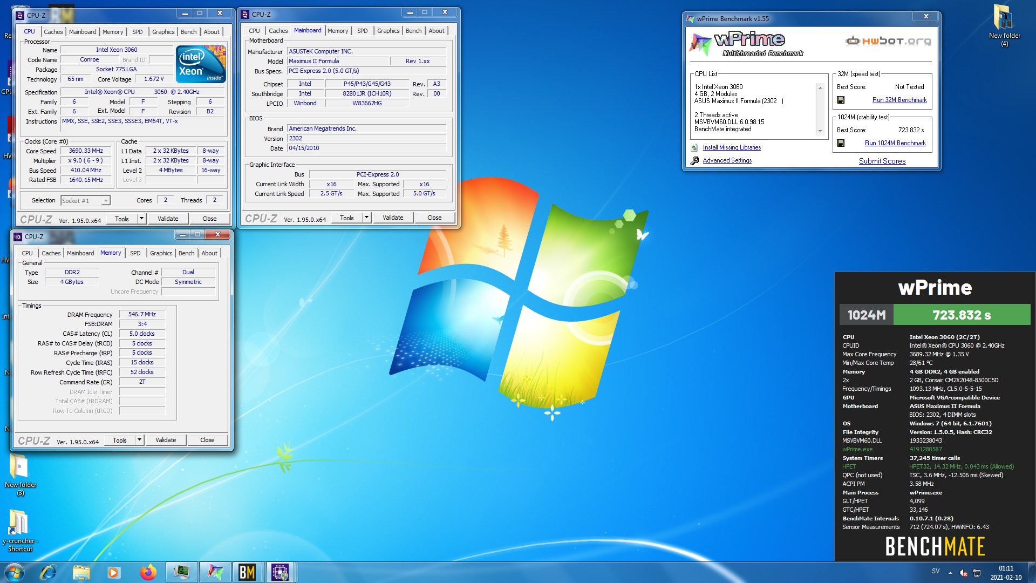Select the y-cruncher Shortcut desktop icon

pyautogui.click(x=20, y=531)
